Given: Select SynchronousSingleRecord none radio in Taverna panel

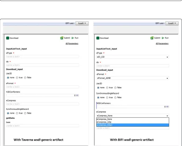Looking at the screenshot, I should pyautogui.click(x=8, y=113).
